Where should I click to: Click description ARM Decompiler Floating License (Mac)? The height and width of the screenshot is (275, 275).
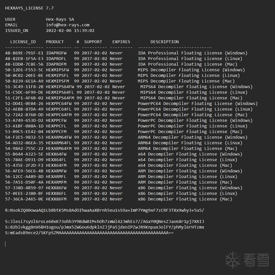[185, 182]
